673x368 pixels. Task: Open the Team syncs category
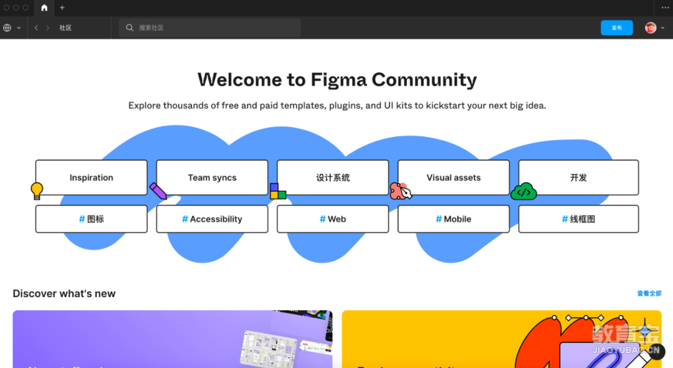tap(212, 177)
